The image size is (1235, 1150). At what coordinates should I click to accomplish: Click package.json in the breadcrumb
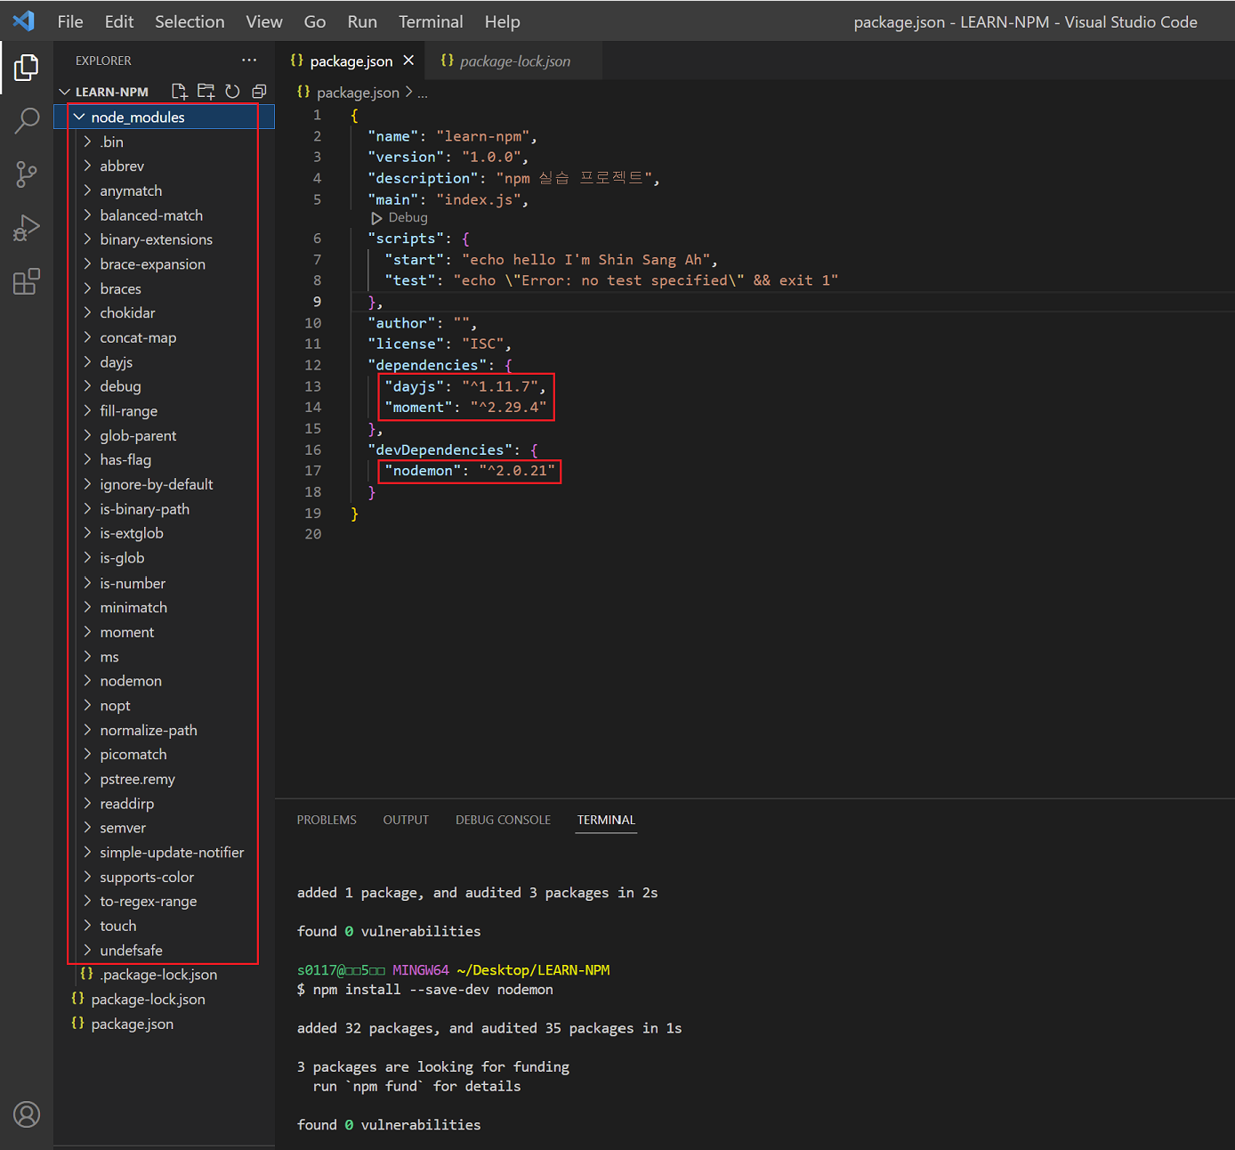pyautogui.click(x=358, y=93)
